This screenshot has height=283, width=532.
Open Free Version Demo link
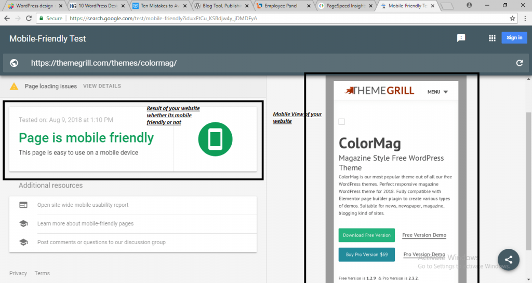pyautogui.click(x=424, y=235)
